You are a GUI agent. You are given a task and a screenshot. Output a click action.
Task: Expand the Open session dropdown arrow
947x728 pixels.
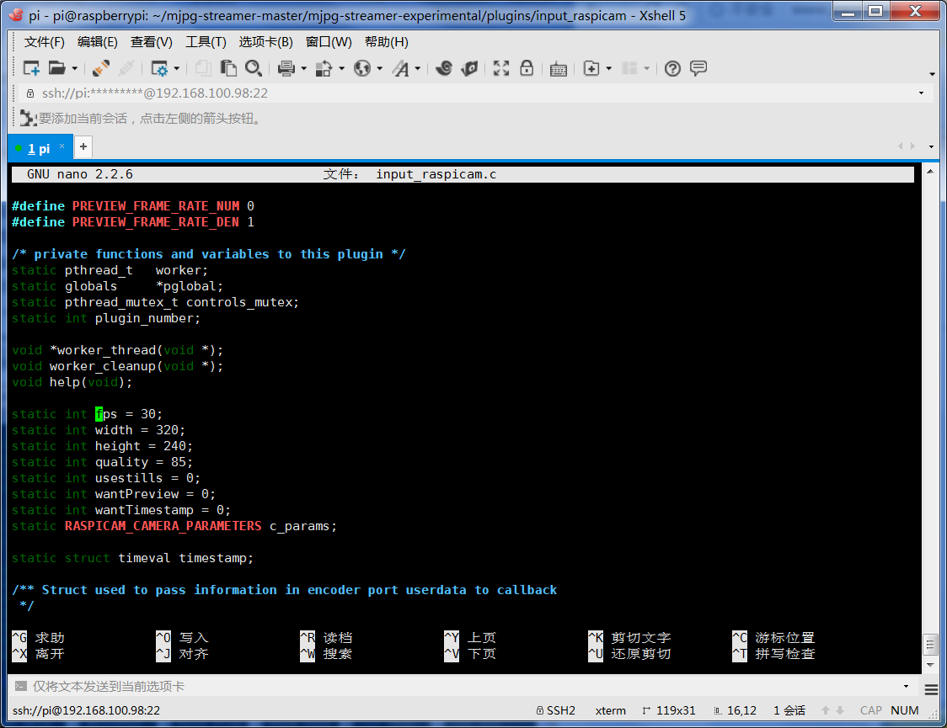pyautogui.click(x=74, y=69)
